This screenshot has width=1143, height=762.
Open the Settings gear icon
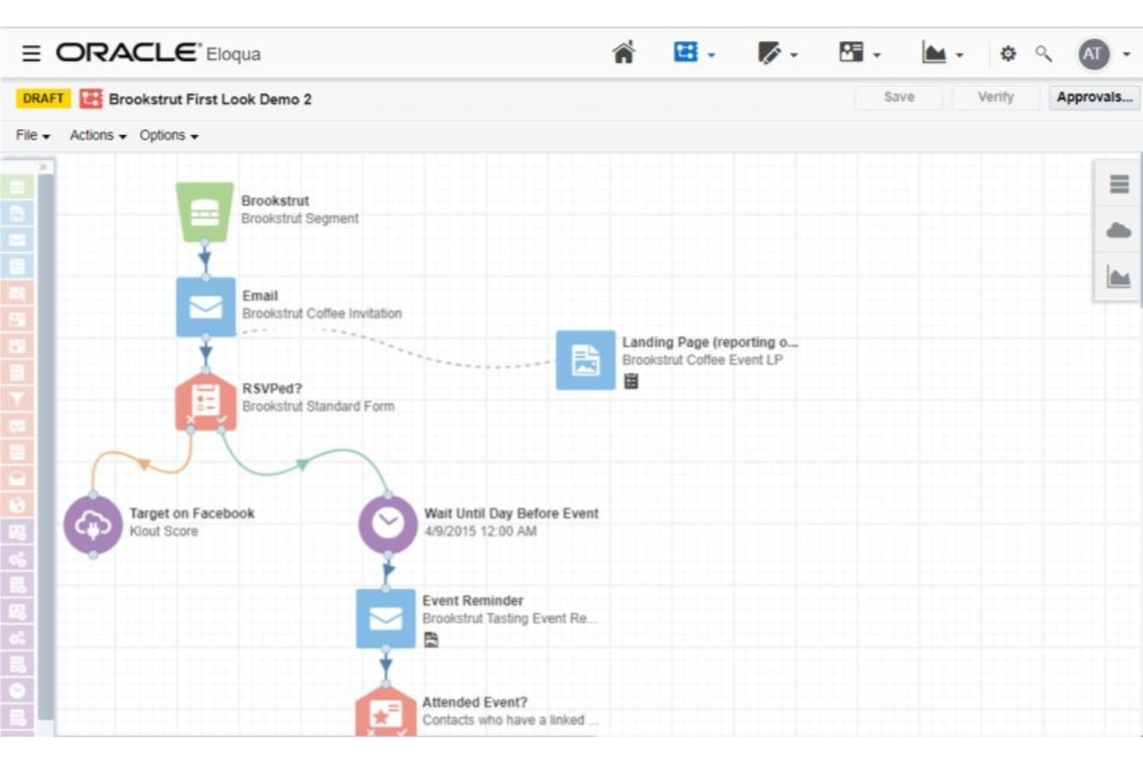tap(1008, 53)
